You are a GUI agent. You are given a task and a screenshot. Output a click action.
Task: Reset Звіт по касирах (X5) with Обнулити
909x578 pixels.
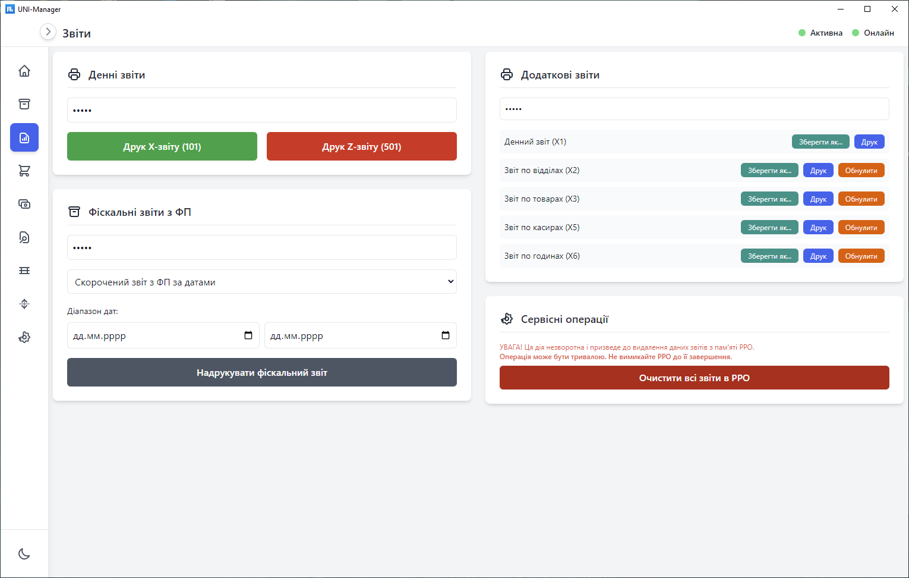point(861,227)
